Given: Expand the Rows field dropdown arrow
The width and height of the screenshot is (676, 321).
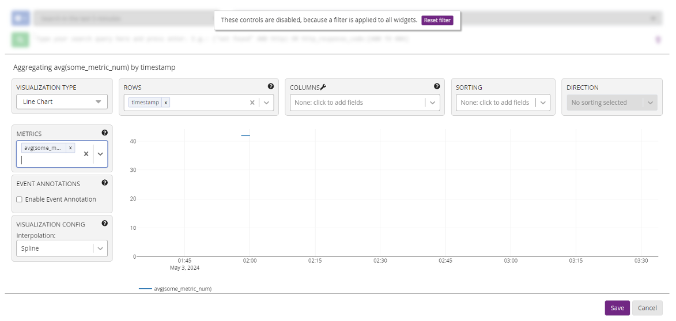Looking at the screenshot, I should pos(266,103).
